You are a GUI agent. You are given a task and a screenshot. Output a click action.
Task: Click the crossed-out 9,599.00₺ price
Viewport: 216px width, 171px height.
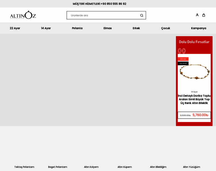[185, 115]
